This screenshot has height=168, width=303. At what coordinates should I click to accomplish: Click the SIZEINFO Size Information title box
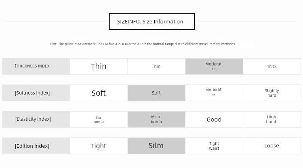[x=151, y=21]
